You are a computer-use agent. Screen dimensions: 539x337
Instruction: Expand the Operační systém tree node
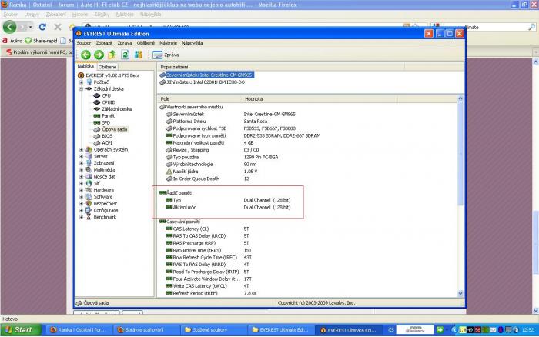point(81,149)
